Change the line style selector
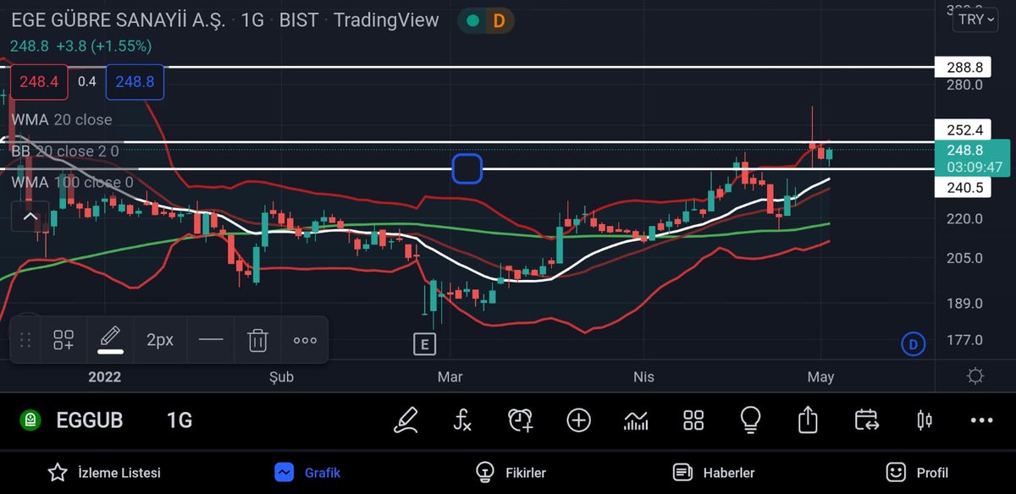 210,340
